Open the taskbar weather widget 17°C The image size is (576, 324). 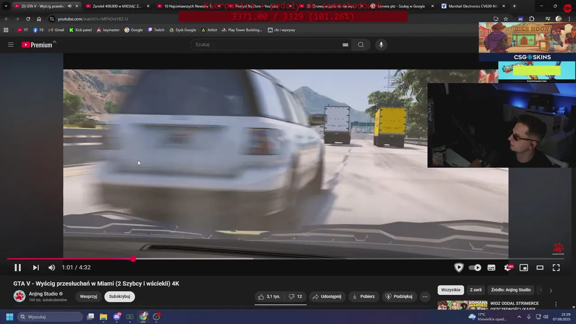click(x=487, y=317)
